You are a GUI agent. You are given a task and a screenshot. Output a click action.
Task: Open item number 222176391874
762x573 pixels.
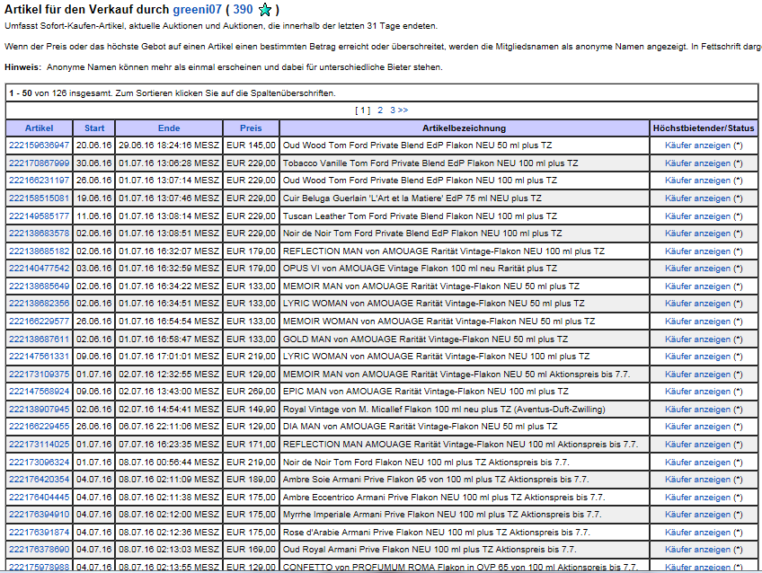click(x=40, y=532)
